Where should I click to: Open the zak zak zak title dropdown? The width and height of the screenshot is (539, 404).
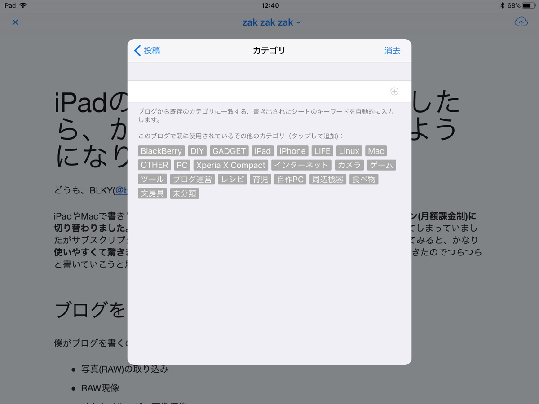(x=272, y=22)
